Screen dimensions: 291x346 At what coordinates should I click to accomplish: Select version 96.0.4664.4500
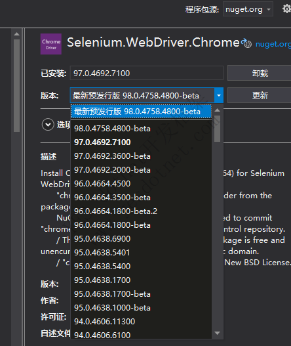click(x=141, y=184)
